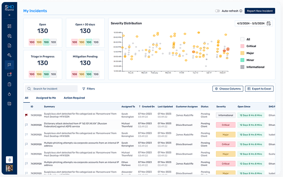
Task: Open the document icon in sidebar
Action: [9, 45]
